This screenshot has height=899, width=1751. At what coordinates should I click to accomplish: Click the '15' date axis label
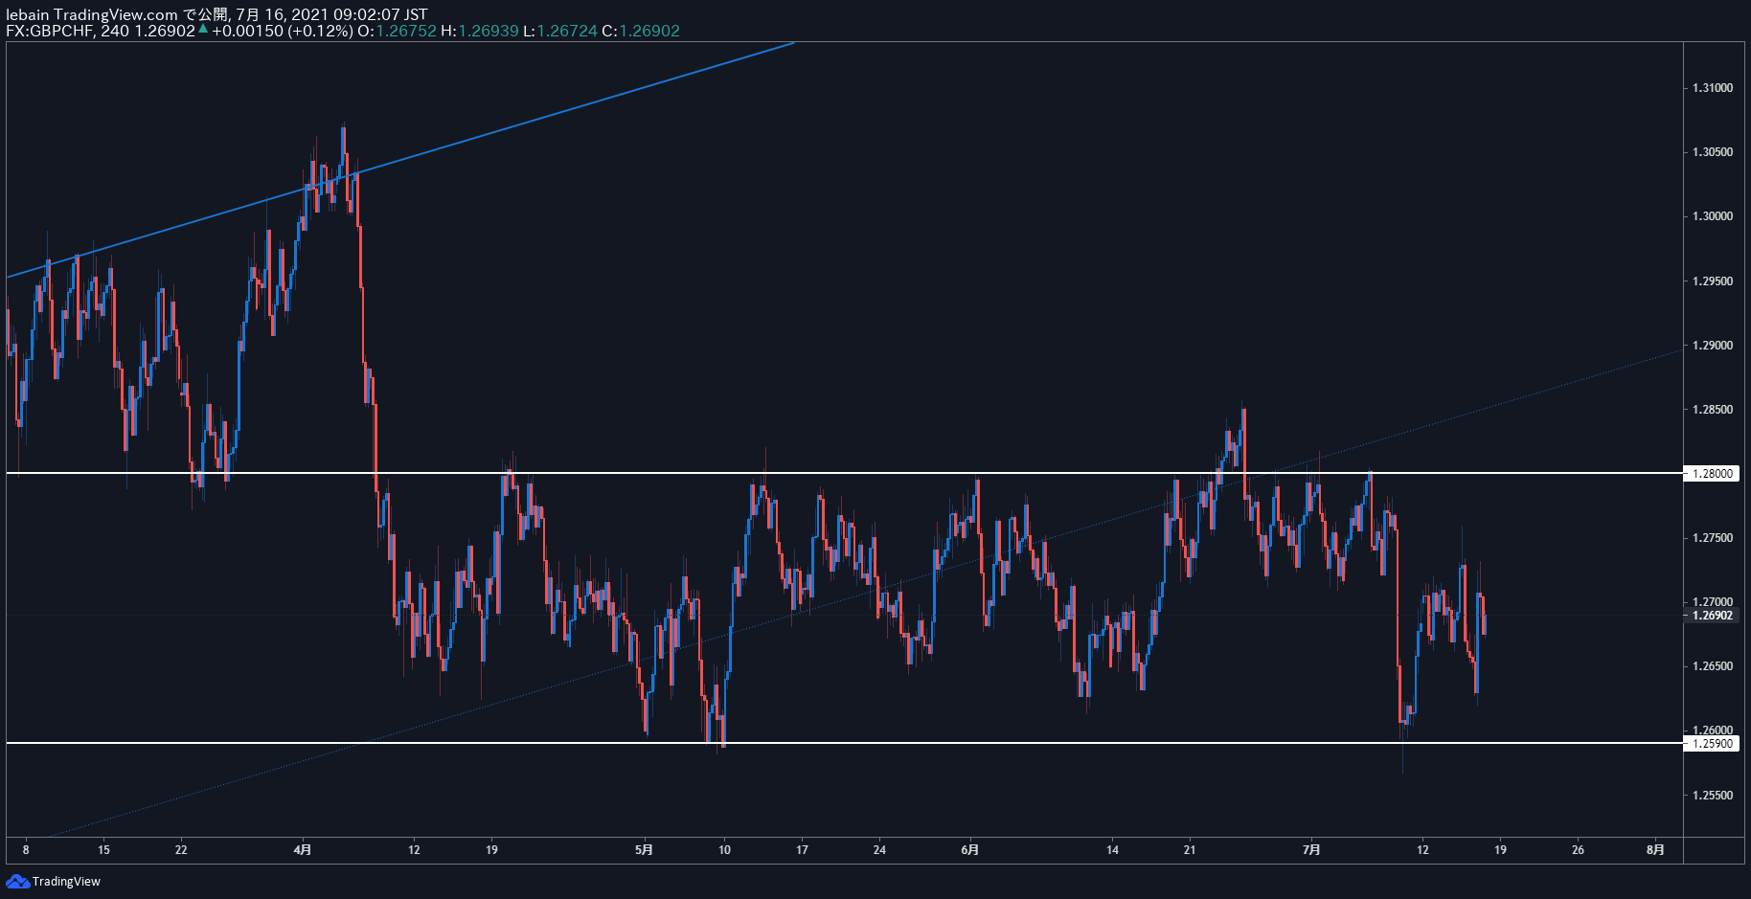tap(103, 849)
